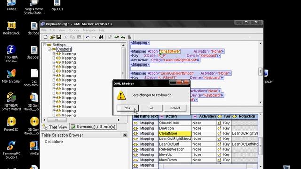
Task: Click the Redo arrow toolbar icon
Action: [94, 37]
